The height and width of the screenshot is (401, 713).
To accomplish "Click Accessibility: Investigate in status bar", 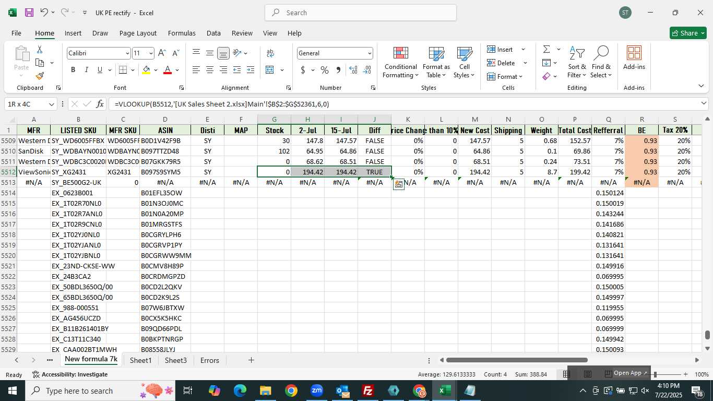I will [x=69, y=374].
